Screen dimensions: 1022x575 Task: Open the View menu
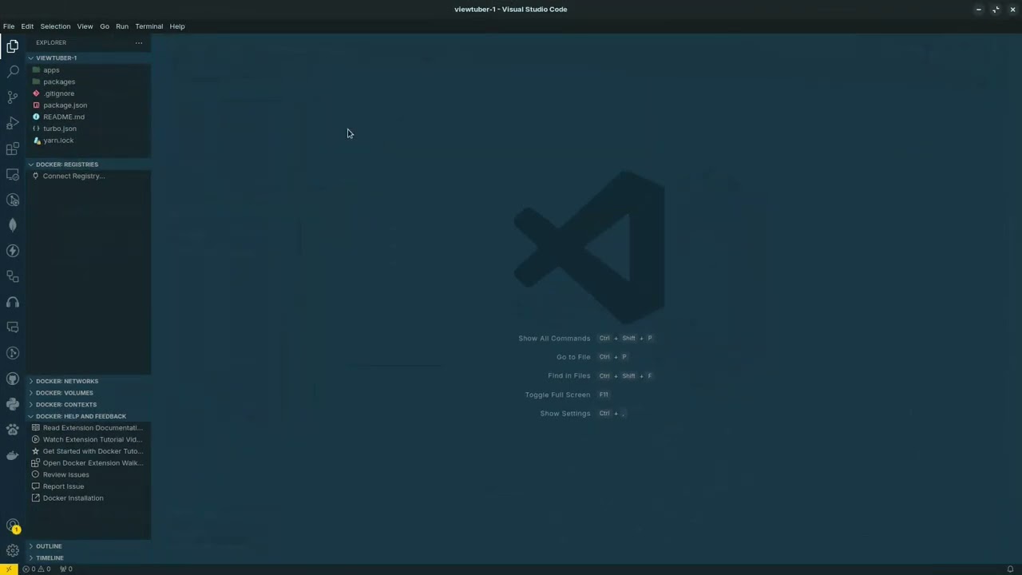click(85, 26)
